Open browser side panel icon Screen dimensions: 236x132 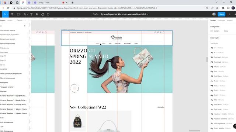pyautogui.click(x=228, y=8)
